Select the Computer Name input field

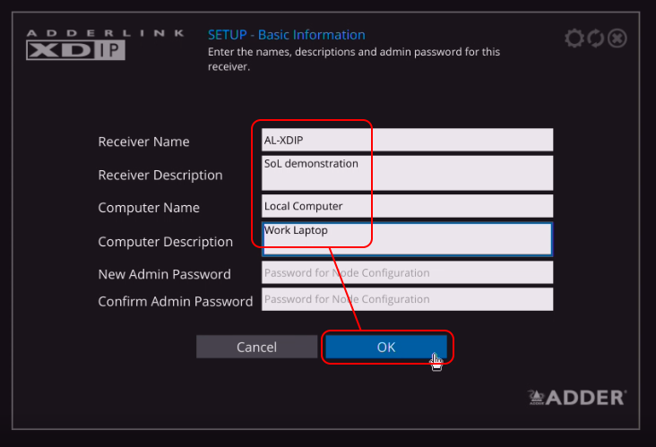(x=407, y=206)
